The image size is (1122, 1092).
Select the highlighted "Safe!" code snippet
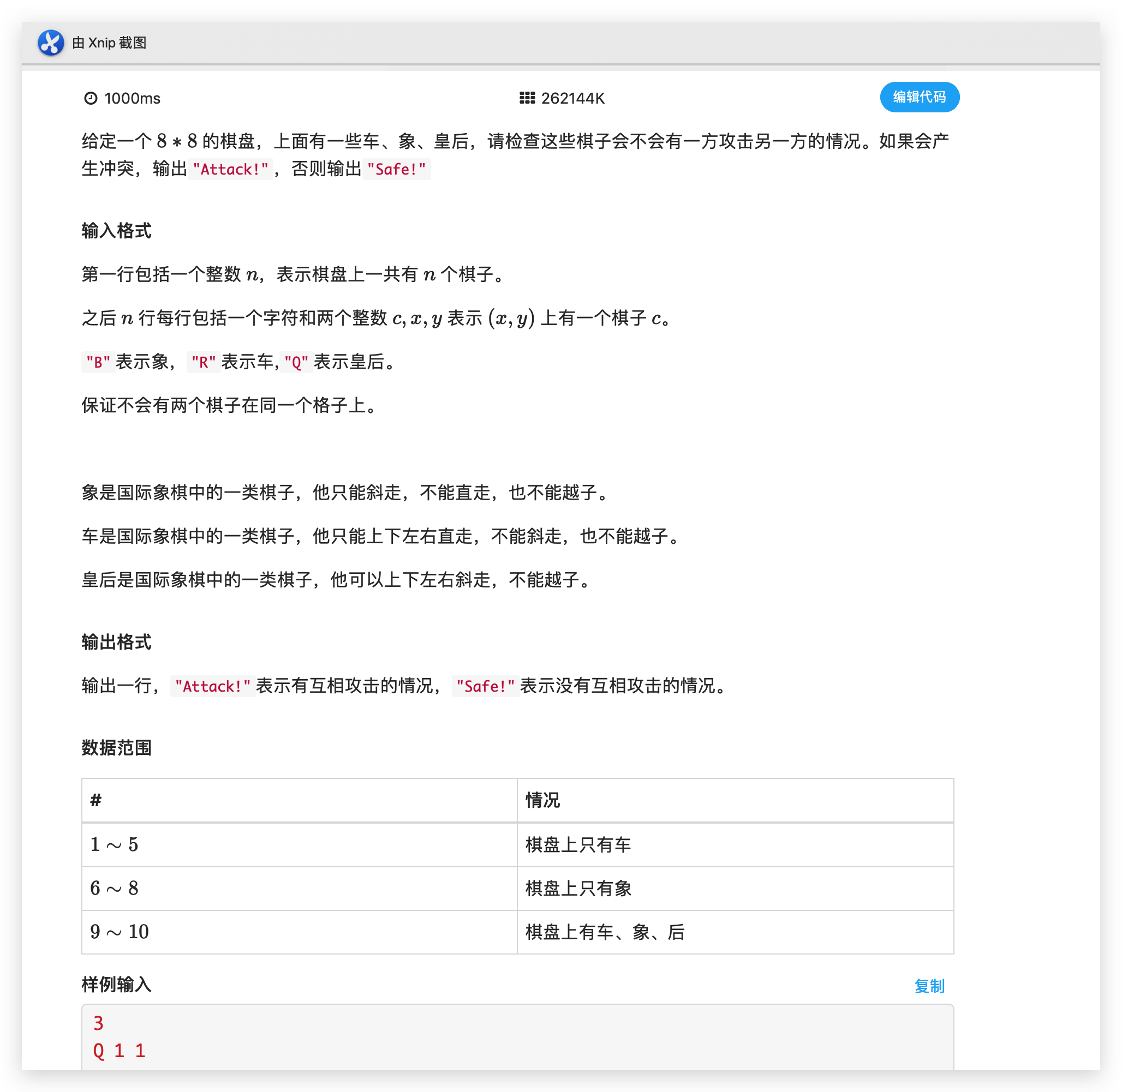(397, 169)
